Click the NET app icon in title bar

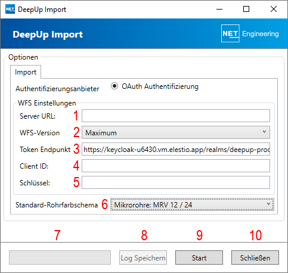[10, 10]
